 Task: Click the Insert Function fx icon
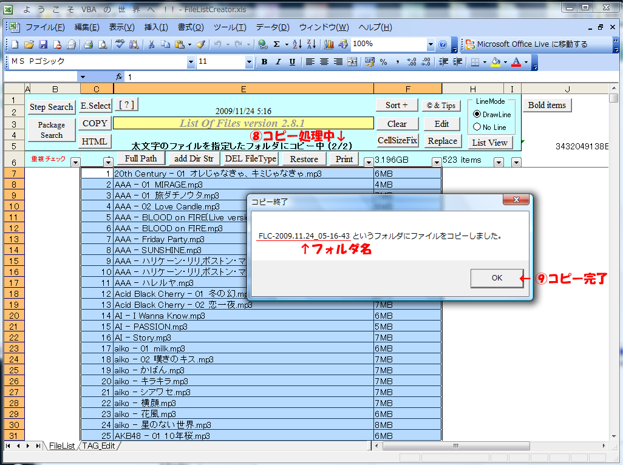(x=119, y=77)
